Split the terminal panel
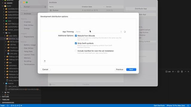Image resolution: width=191 pixels, height=107 pixels. pos(178,72)
